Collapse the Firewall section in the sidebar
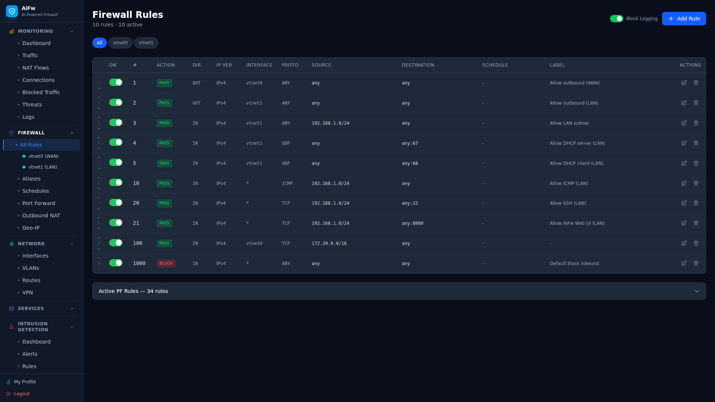Viewport: 715px width, 402px height. pos(71,133)
